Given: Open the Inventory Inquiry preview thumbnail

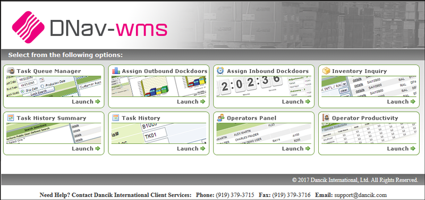Looking at the screenshot, I should [369, 86].
